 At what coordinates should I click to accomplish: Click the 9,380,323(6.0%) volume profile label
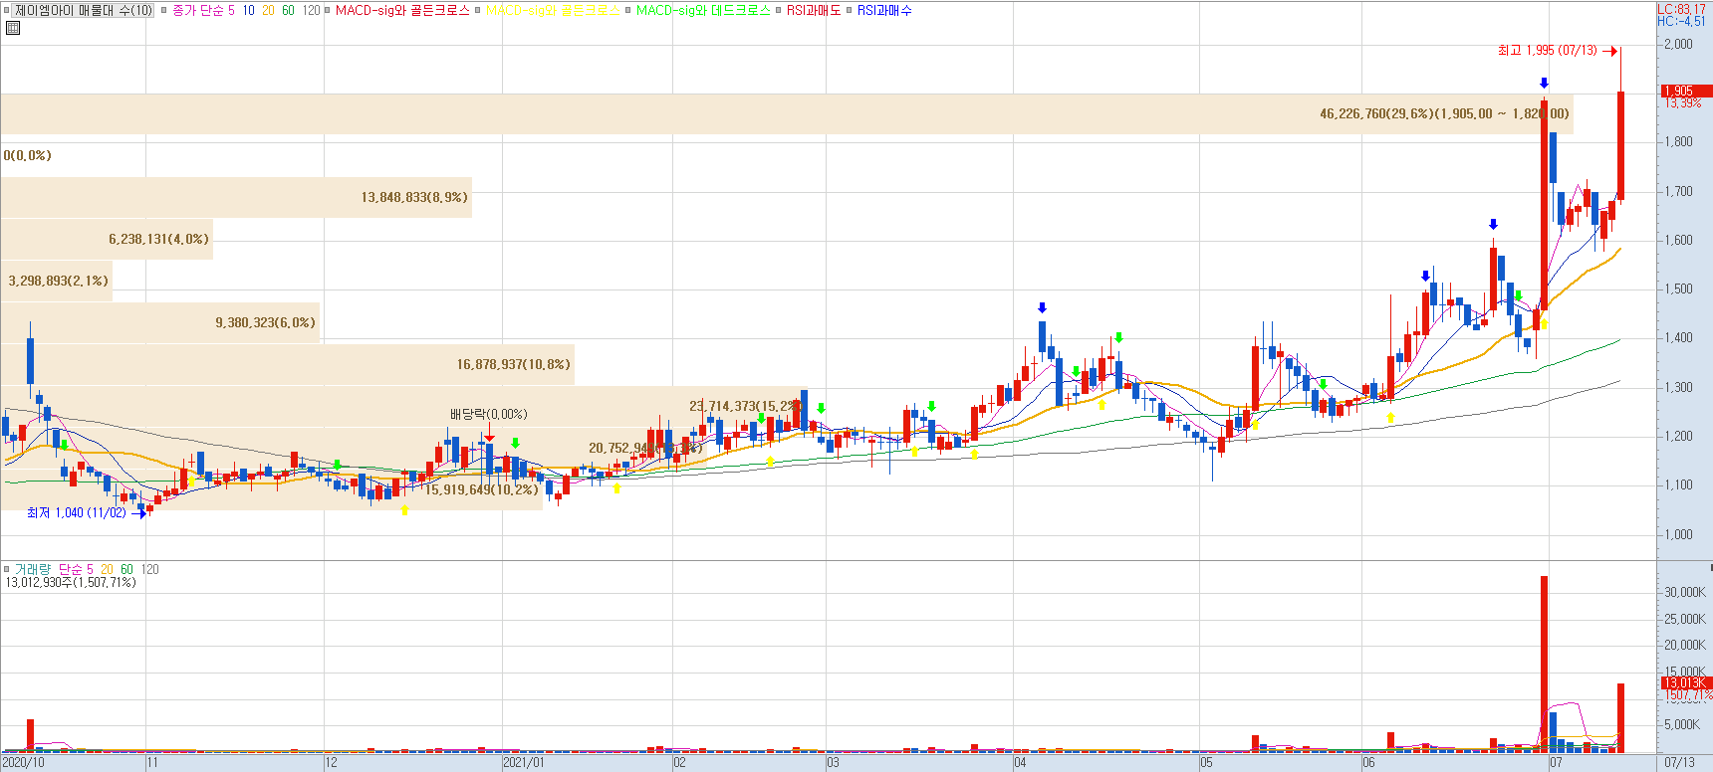(x=265, y=322)
